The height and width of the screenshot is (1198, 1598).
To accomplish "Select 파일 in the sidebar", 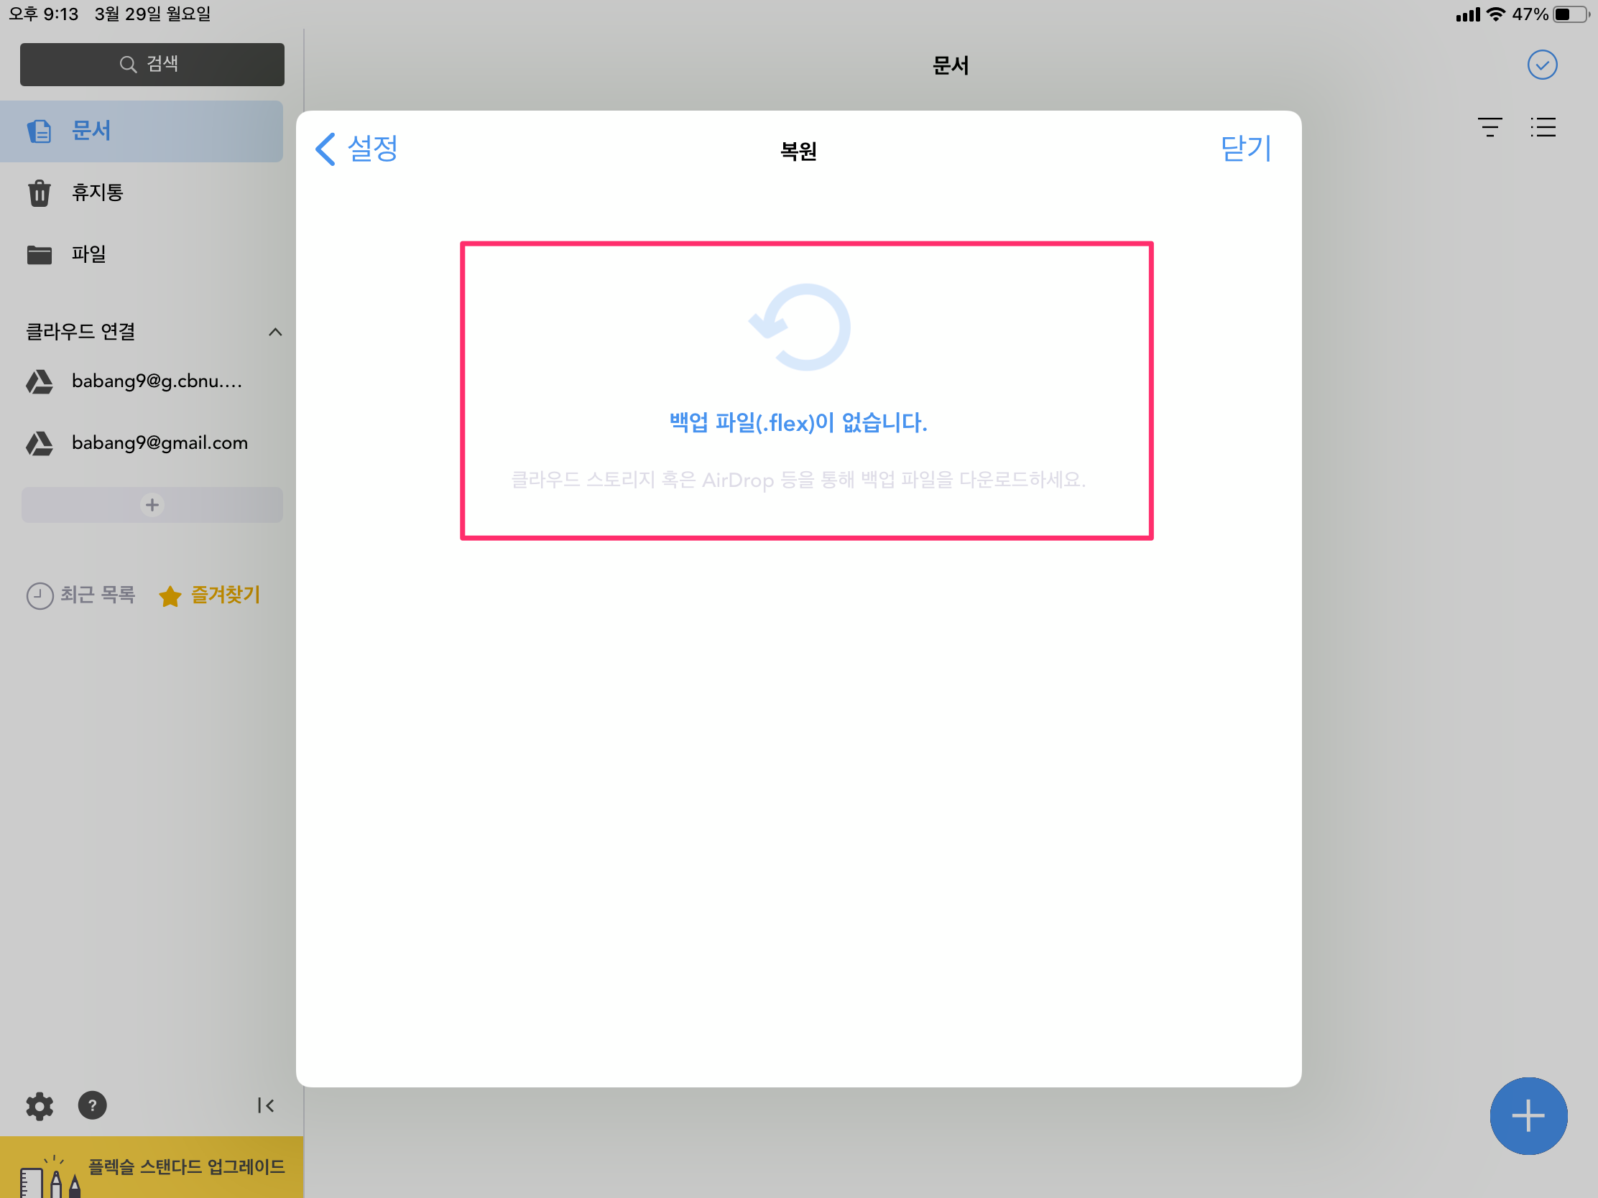I will [x=87, y=254].
